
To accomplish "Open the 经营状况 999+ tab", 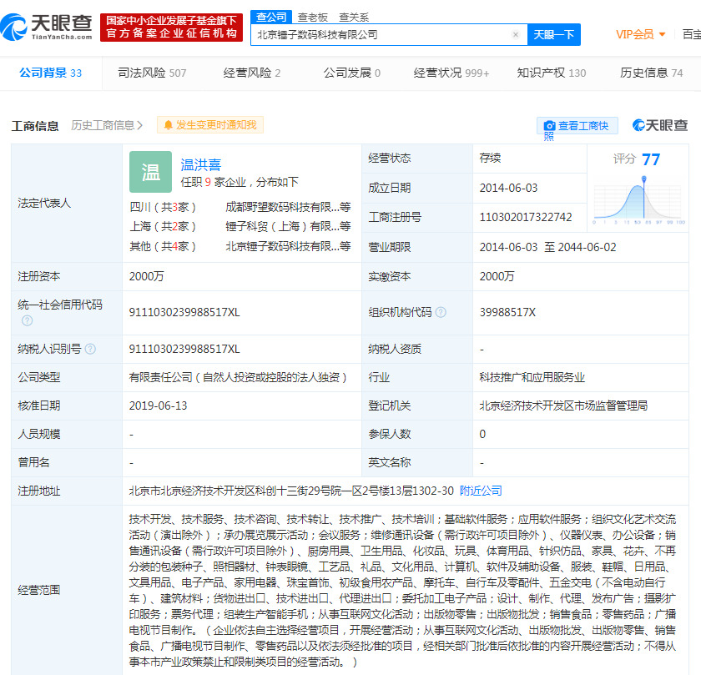I will tap(451, 73).
